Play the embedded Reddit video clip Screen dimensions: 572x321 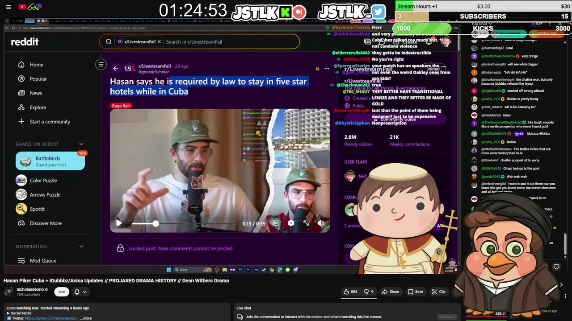(x=119, y=223)
